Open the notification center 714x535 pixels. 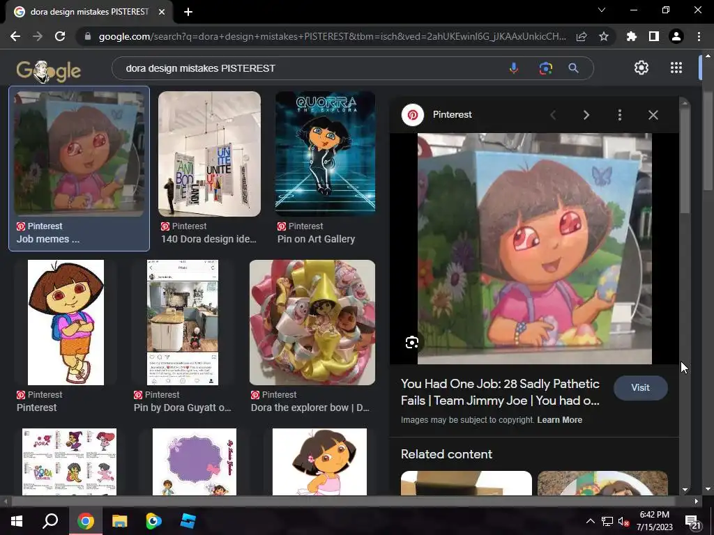[692, 521]
